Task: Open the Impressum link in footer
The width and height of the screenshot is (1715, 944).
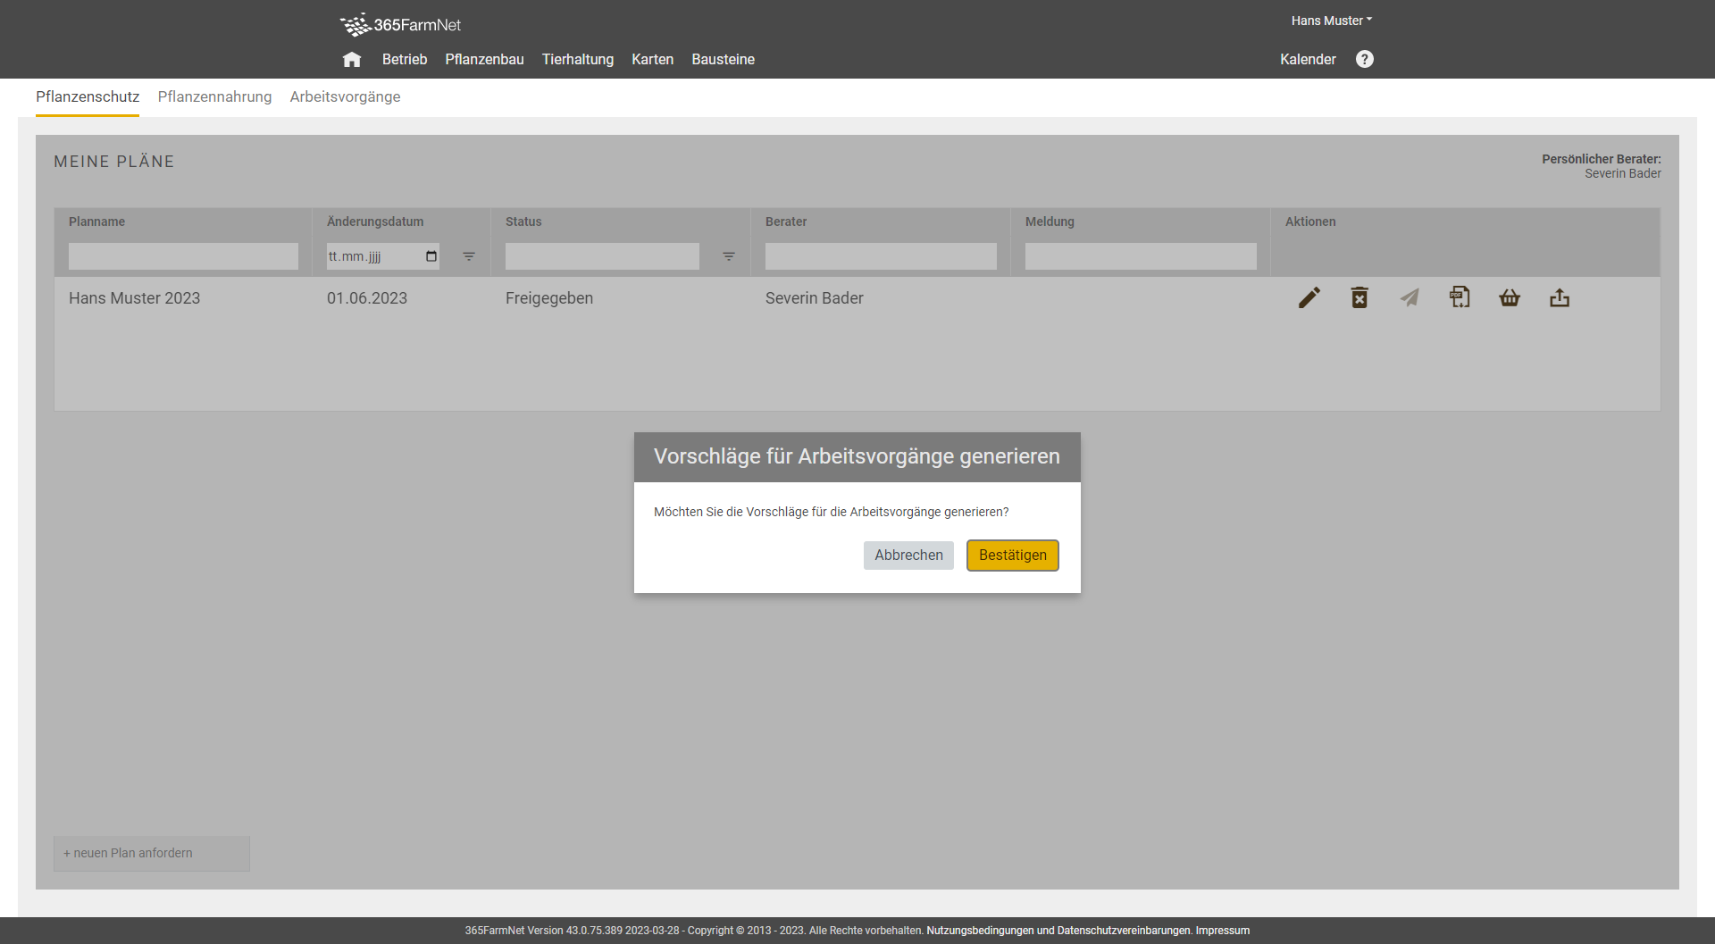Action: (x=1222, y=931)
